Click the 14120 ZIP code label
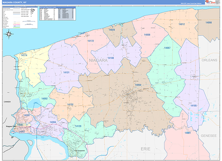 pyautogui.click(x=78, y=126)
